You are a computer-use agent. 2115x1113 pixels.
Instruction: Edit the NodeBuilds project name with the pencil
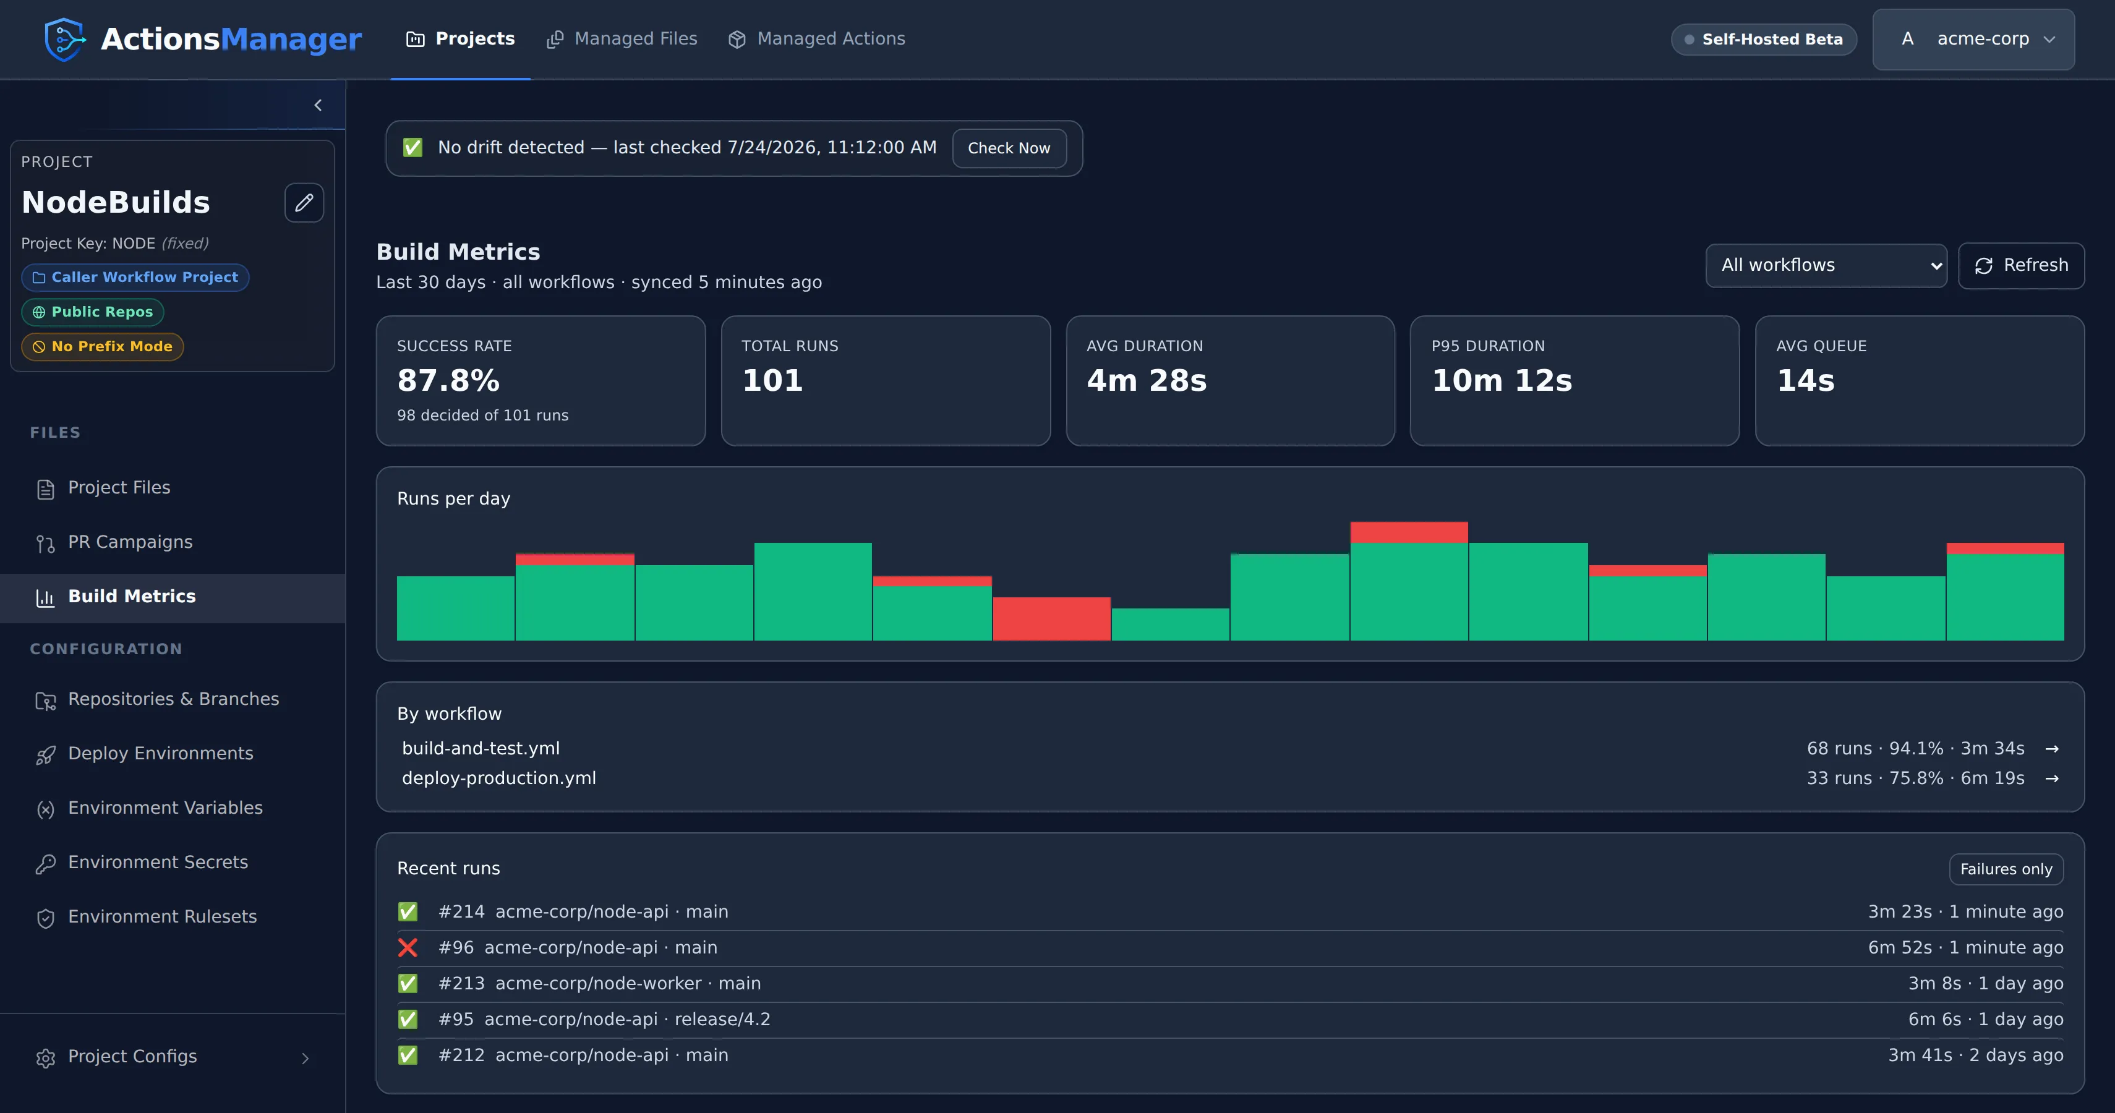(304, 202)
